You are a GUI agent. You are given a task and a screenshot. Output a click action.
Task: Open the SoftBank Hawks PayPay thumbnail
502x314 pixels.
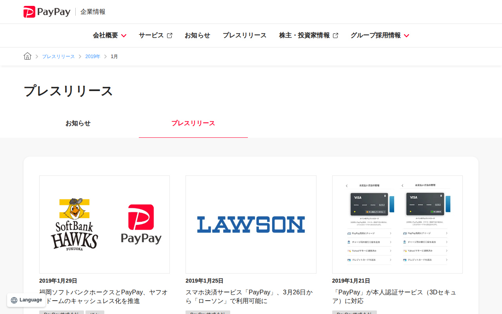coord(104,225)
